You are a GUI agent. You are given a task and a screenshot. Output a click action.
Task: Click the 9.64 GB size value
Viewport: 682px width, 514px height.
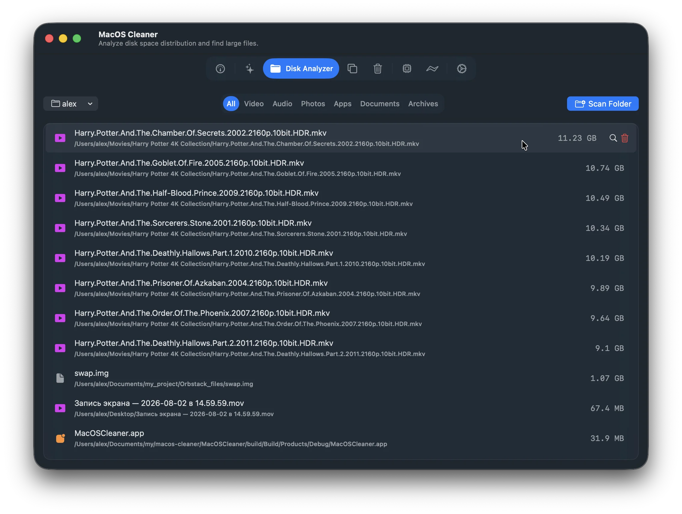[x=607, y=318]
